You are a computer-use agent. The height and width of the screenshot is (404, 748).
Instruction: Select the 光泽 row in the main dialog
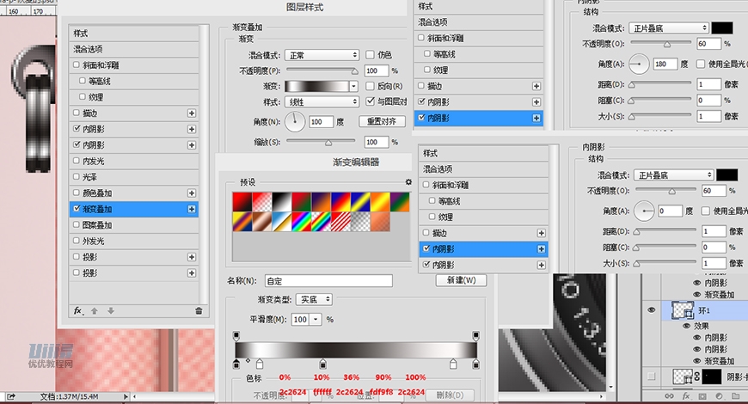click(x=134, y=177)
